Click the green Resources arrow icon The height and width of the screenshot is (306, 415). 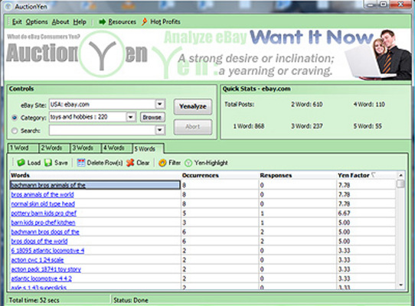pos(102,22)
